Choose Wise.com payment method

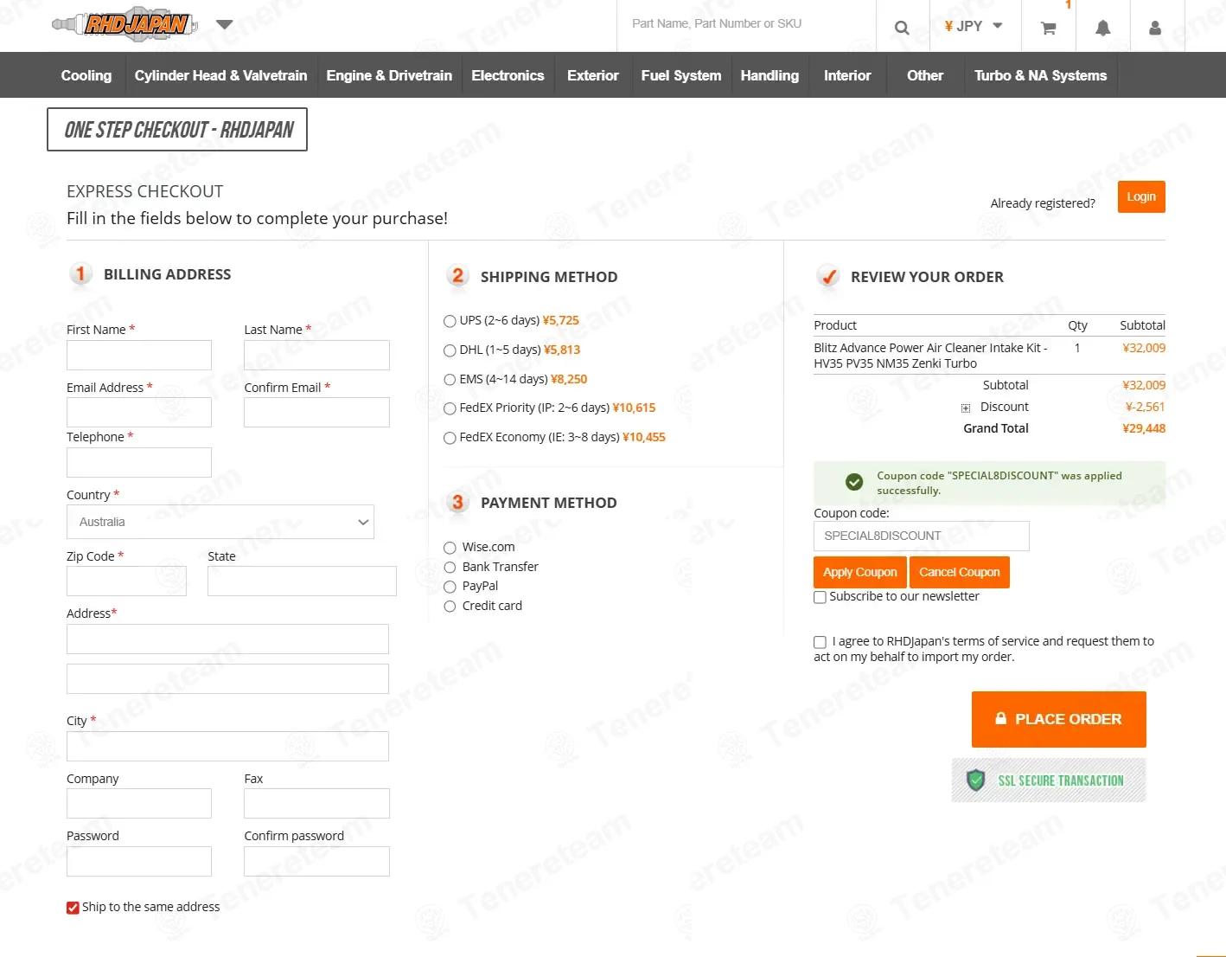tap(450, 548)
